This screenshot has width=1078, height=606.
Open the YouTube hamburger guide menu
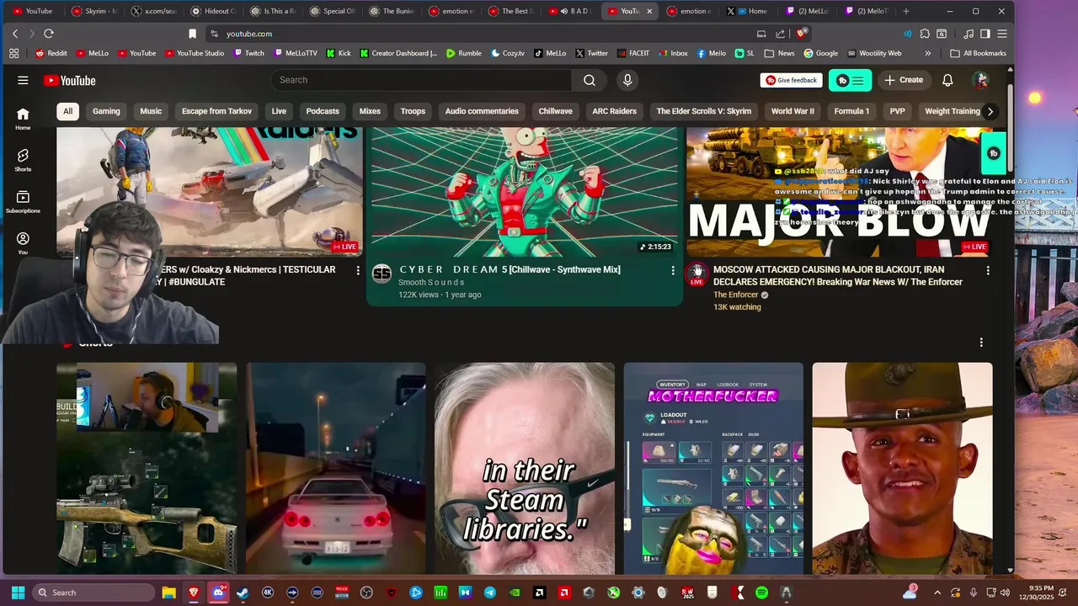[x=23, y=80]
